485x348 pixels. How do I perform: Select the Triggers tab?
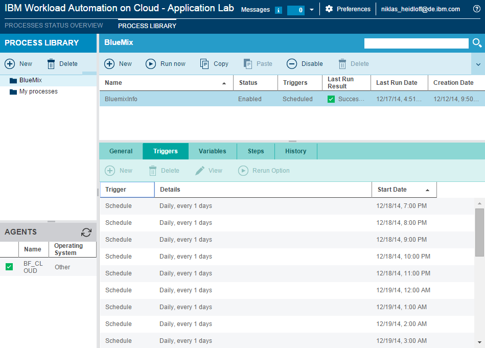166,151
